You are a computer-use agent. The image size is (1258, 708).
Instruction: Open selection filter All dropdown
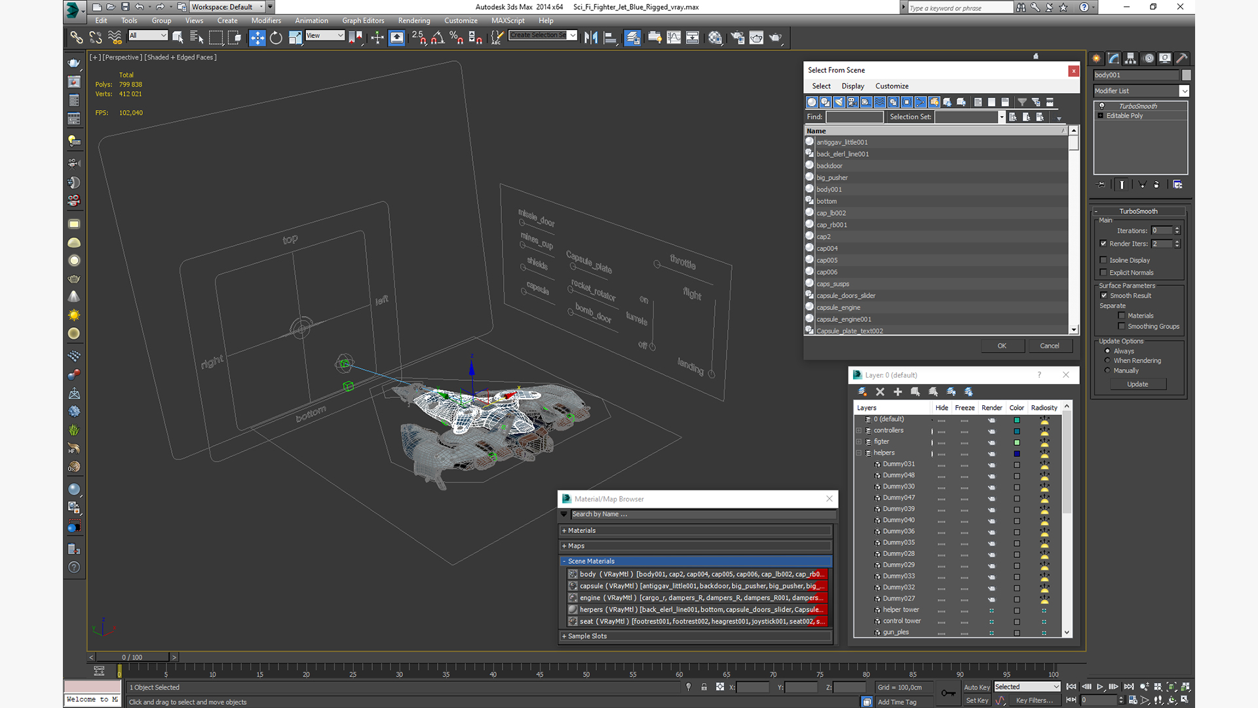click(x=148, y=35)
